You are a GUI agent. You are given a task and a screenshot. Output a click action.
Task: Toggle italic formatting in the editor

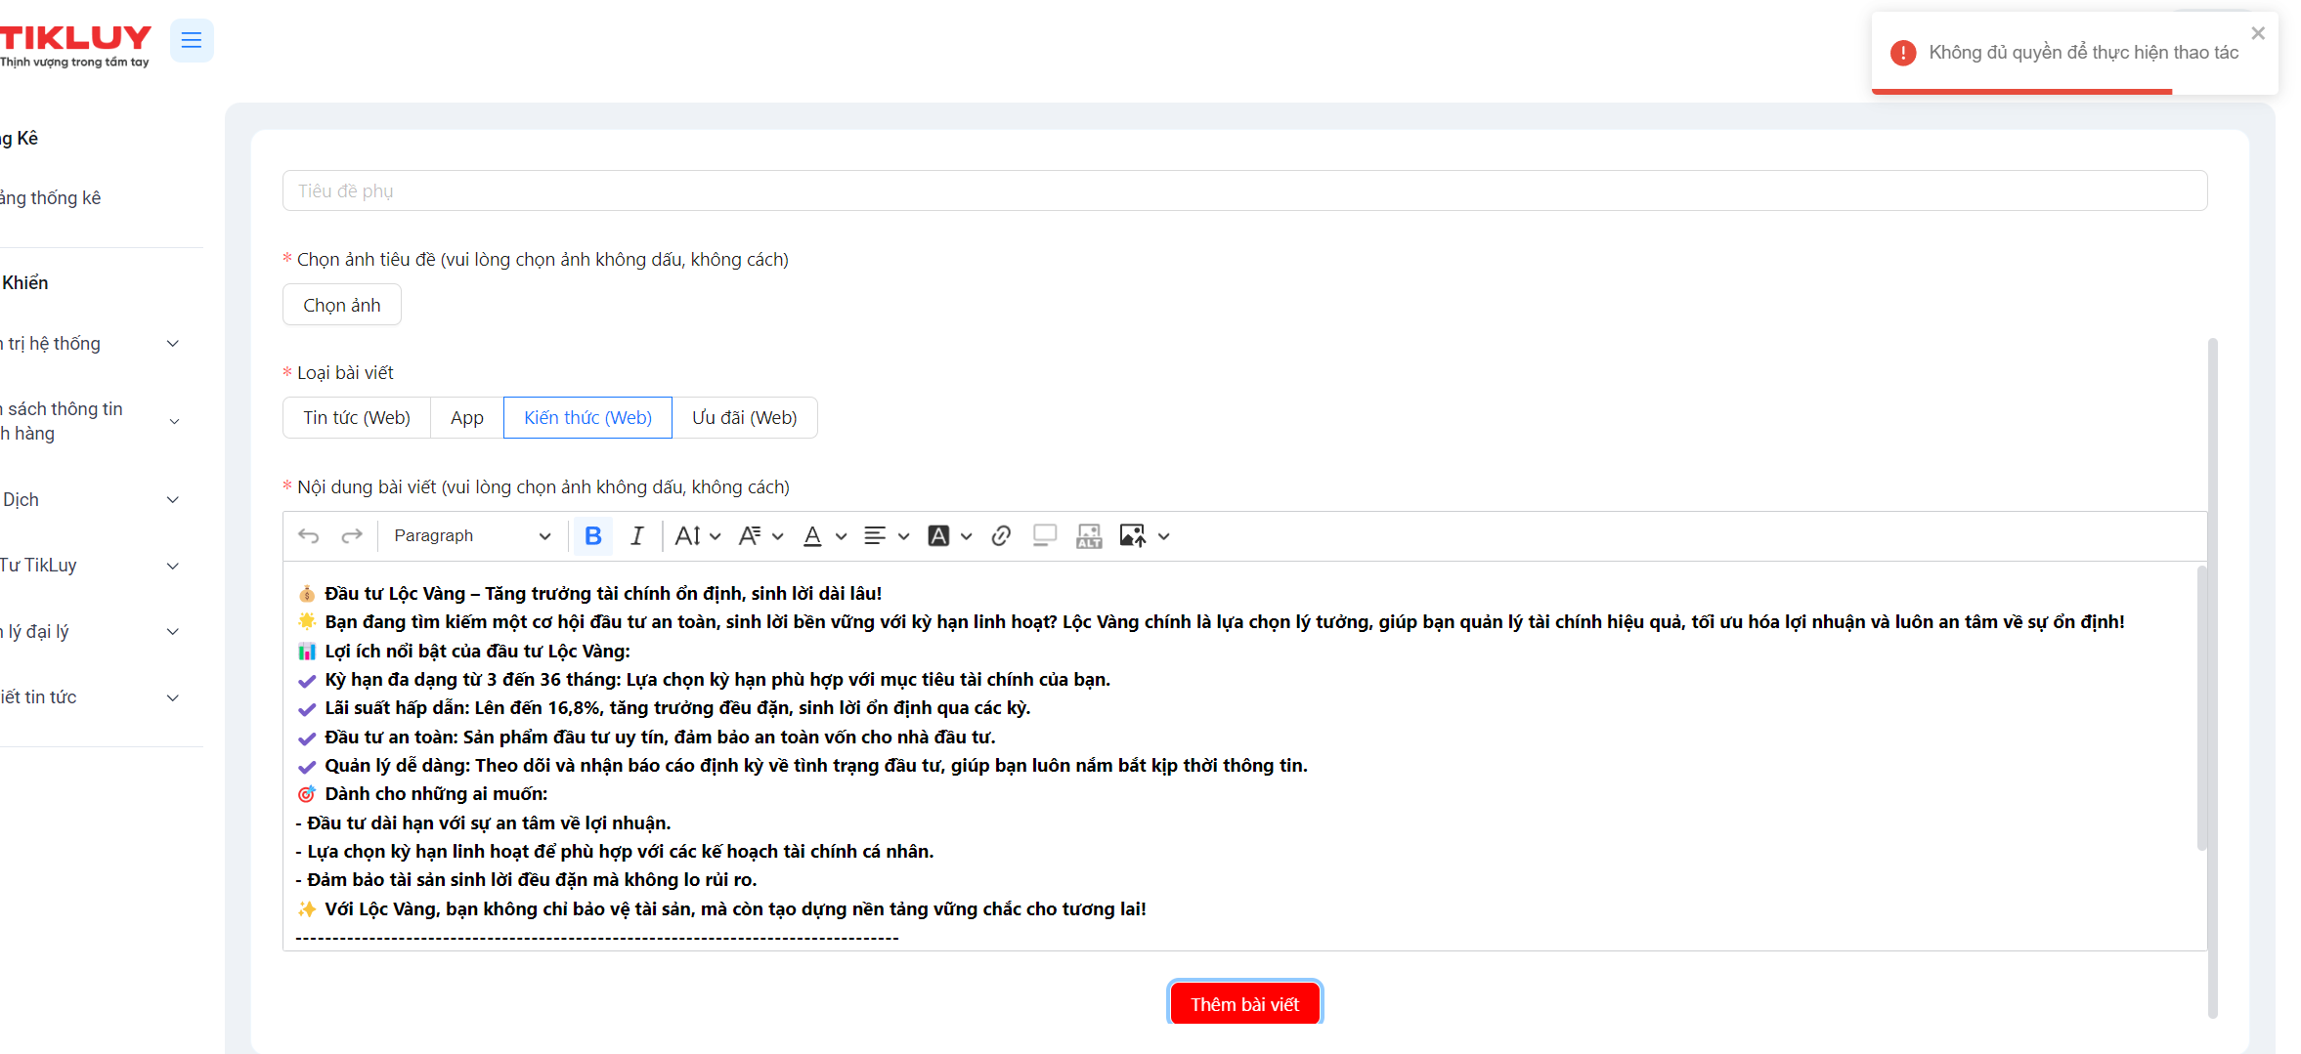(636, 536)
